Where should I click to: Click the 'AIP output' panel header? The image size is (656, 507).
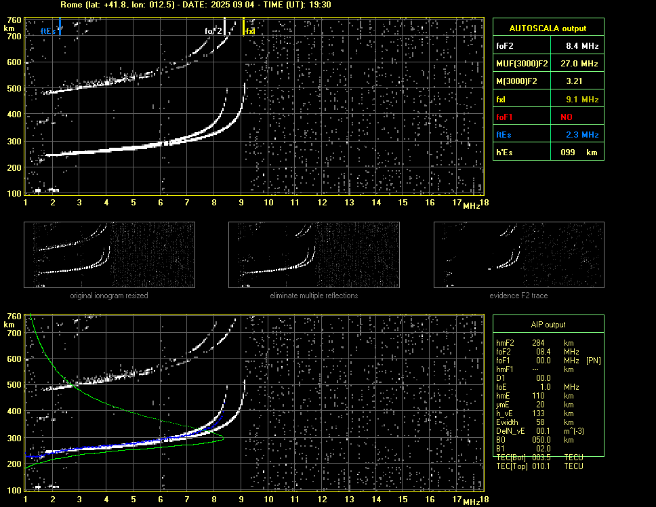tap(548, 325)
